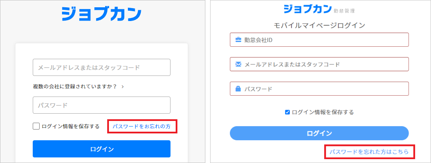Click the ジョブカン 勤怠管理 logo
This screenshot has height=163, width=431.
(x=319, y=9)
